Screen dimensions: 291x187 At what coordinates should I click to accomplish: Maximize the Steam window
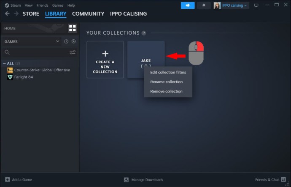tap(277, 5)
